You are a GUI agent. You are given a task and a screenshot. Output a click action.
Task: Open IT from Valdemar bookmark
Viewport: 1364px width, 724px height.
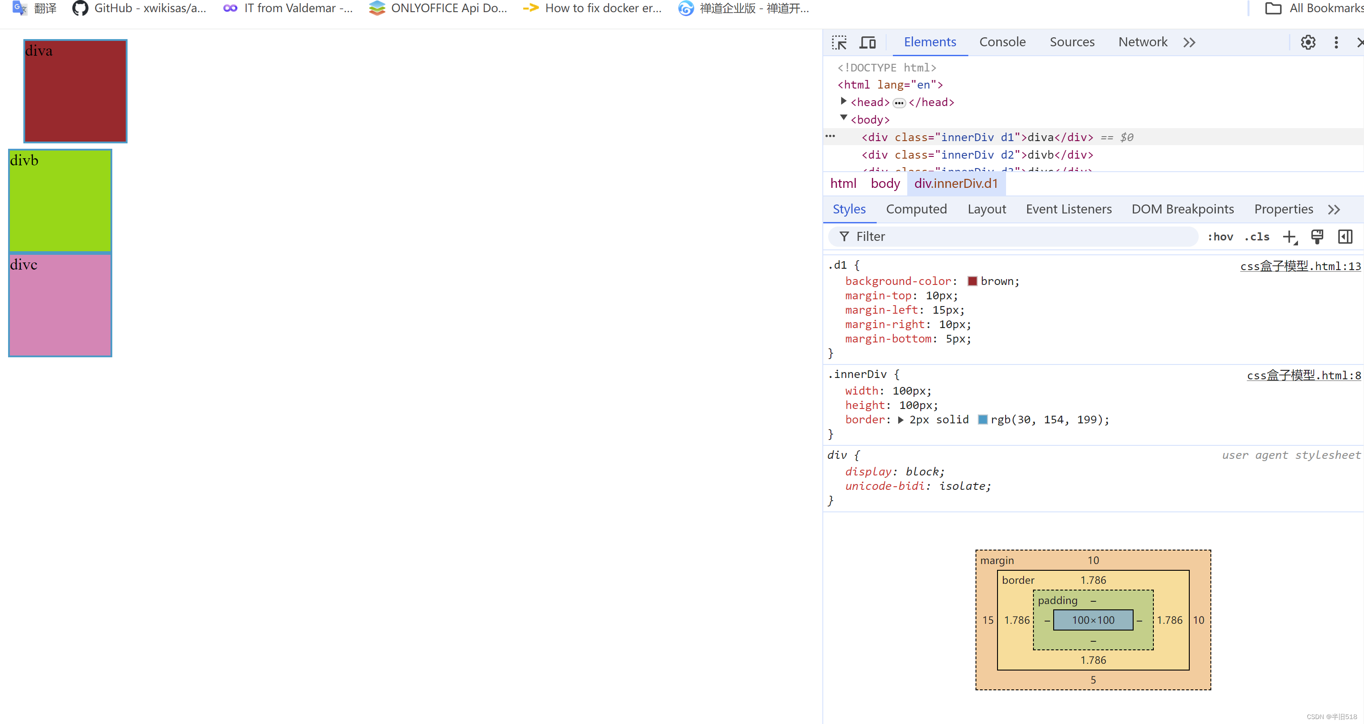pyautogui.click(x=287, y=8)
